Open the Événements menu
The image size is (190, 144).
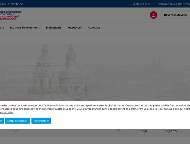pos(53,28)
